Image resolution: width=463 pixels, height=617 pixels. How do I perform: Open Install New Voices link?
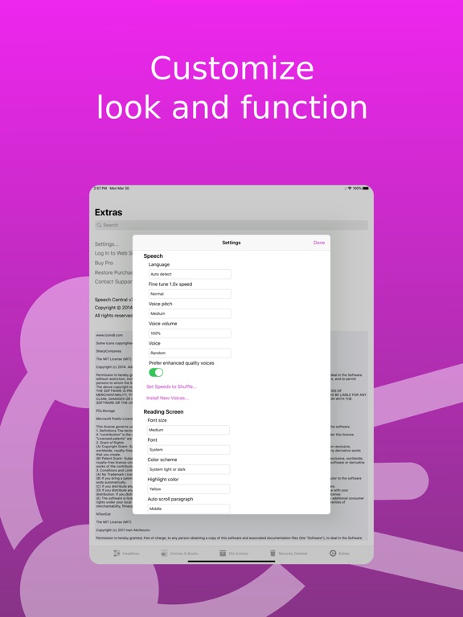tap(167, 398)
